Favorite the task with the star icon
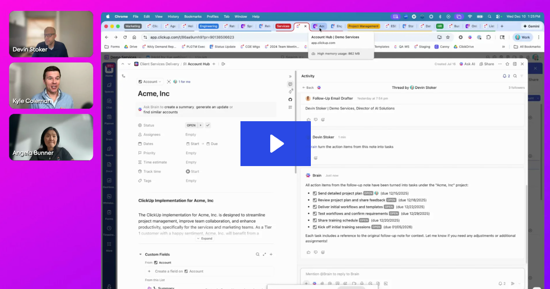The image size is (550, 289). pyautogui.click(x=508, y=64)
